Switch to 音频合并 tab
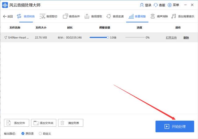 tap(71, 16)
